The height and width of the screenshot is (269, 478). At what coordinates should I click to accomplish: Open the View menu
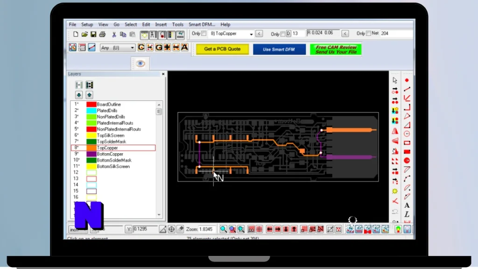[x=103, y=24]
